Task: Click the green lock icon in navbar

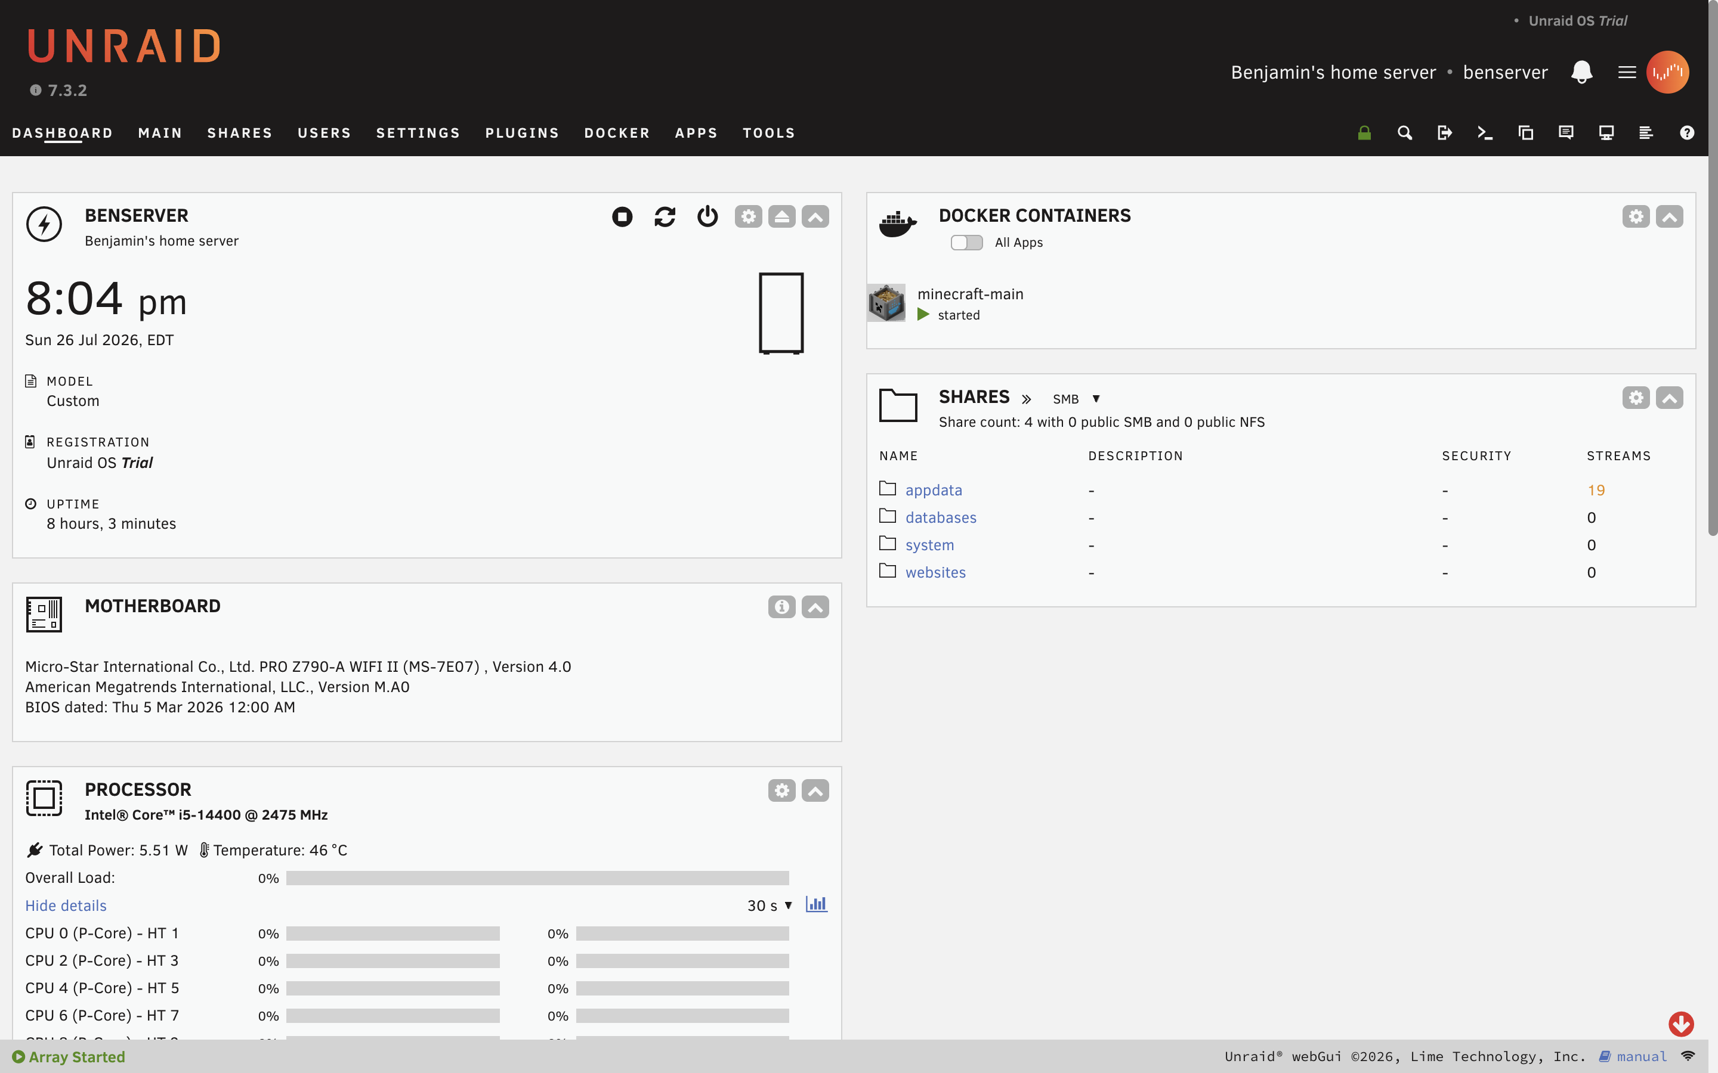Action: pos(1364,133)
